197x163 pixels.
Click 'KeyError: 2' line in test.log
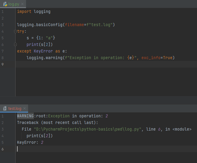pos(30,142)
